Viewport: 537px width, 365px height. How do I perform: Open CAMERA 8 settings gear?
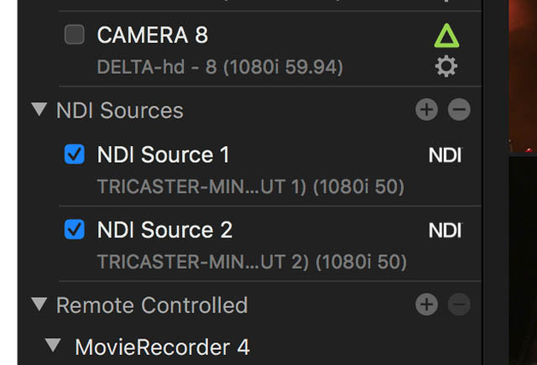click(446, 66)
